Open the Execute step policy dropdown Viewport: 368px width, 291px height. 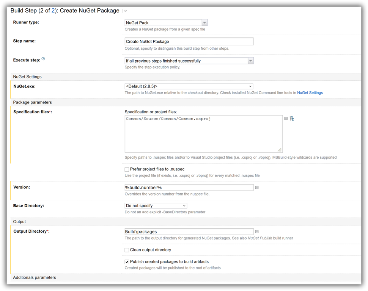pyautogui.click(x=189, y=61)
